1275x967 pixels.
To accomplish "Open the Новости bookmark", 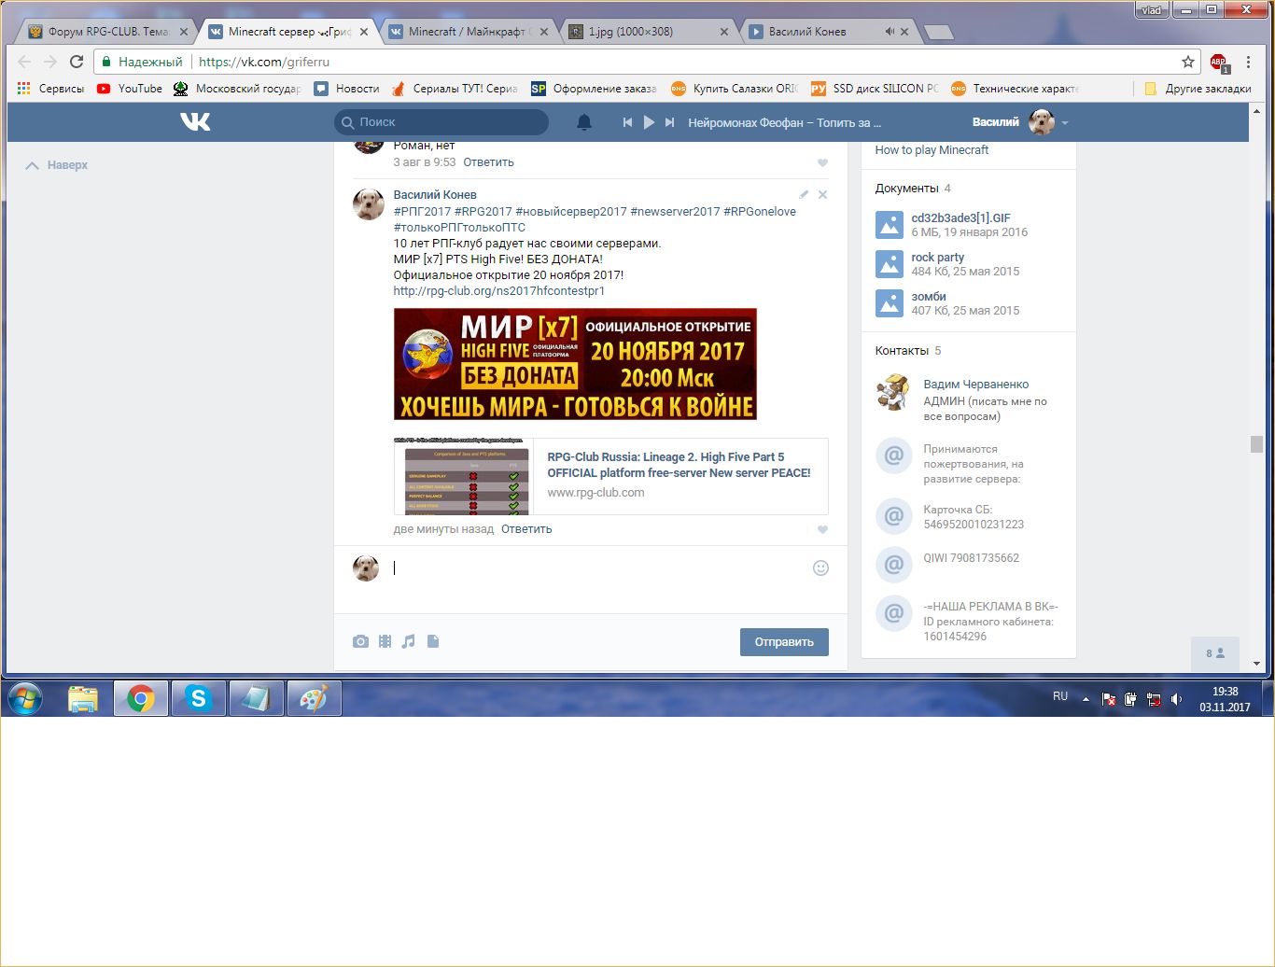I will [346, 89].
